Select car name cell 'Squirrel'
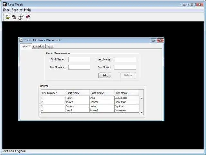Image resolution: width=206 pixels, height=155 pixels. click(126, 106)
